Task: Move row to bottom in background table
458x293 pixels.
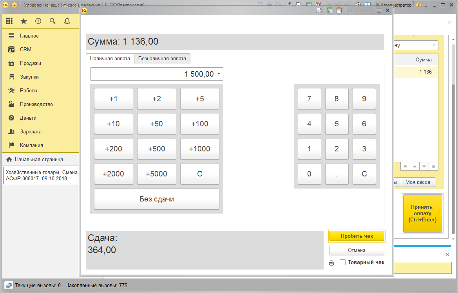Action: [433, 167]
